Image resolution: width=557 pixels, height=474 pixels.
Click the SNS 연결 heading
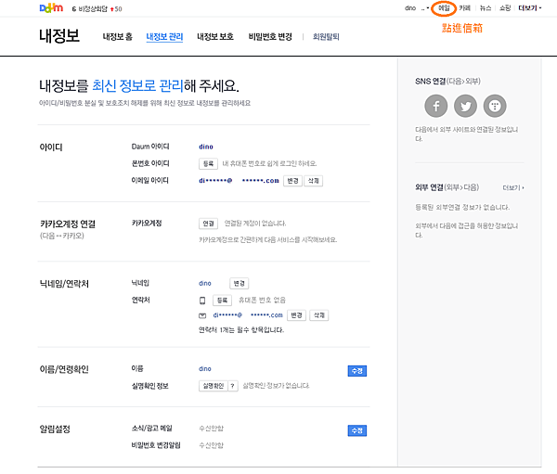447,82
